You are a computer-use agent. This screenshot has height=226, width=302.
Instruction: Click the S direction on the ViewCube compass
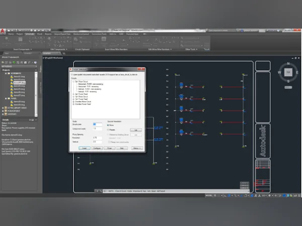(x=288, y=81)
